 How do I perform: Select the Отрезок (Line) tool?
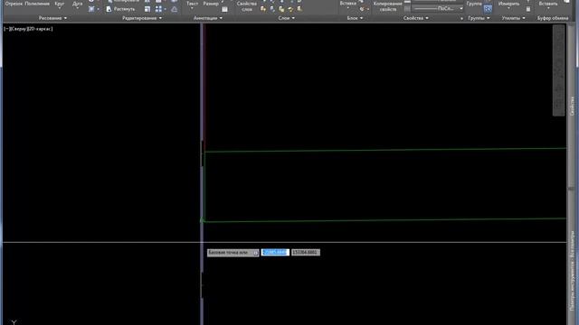(x=14, y=4)
